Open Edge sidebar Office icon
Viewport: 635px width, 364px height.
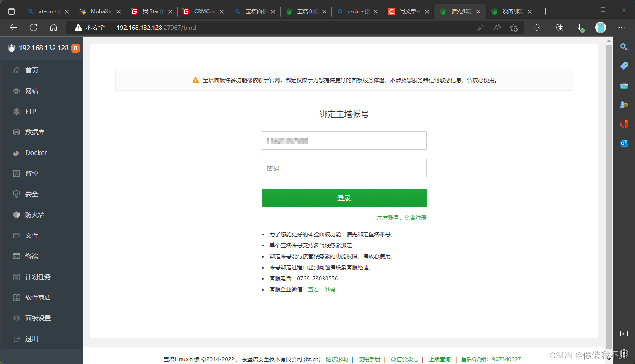click(x=624, y=124)
